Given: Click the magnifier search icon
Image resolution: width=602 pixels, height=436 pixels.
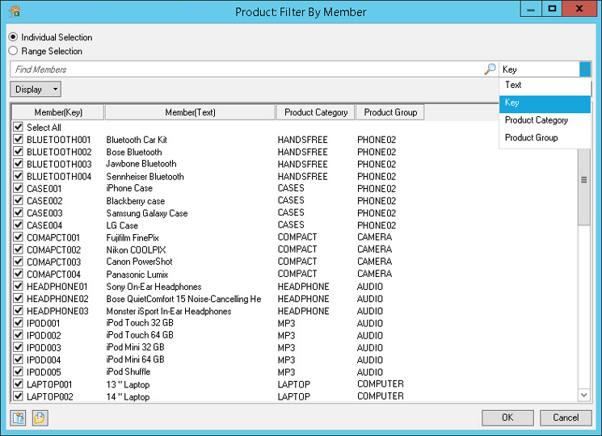Looking at the screenshot, I should 490,69.
